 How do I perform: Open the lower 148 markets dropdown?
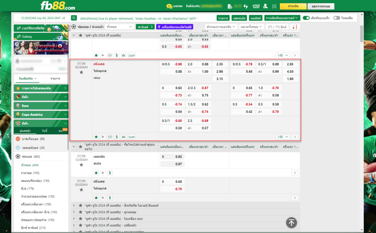point(282,137)
